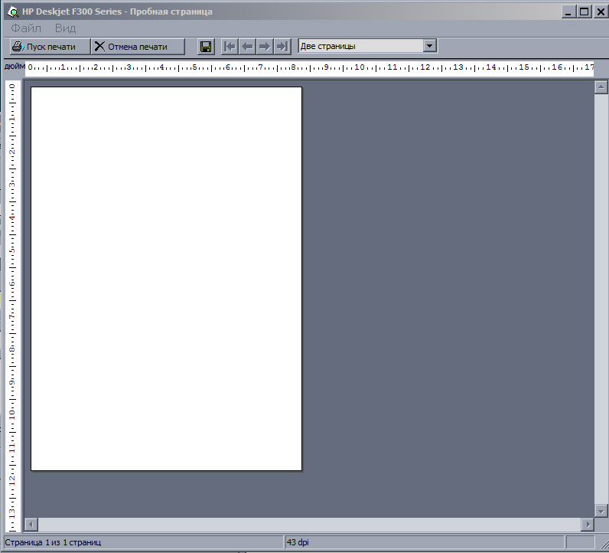
Task: Click the 'дюйм' ruler unit label
Action: 15,67
